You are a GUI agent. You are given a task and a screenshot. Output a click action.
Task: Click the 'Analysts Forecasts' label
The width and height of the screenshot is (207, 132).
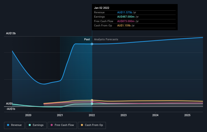(106, 39)
